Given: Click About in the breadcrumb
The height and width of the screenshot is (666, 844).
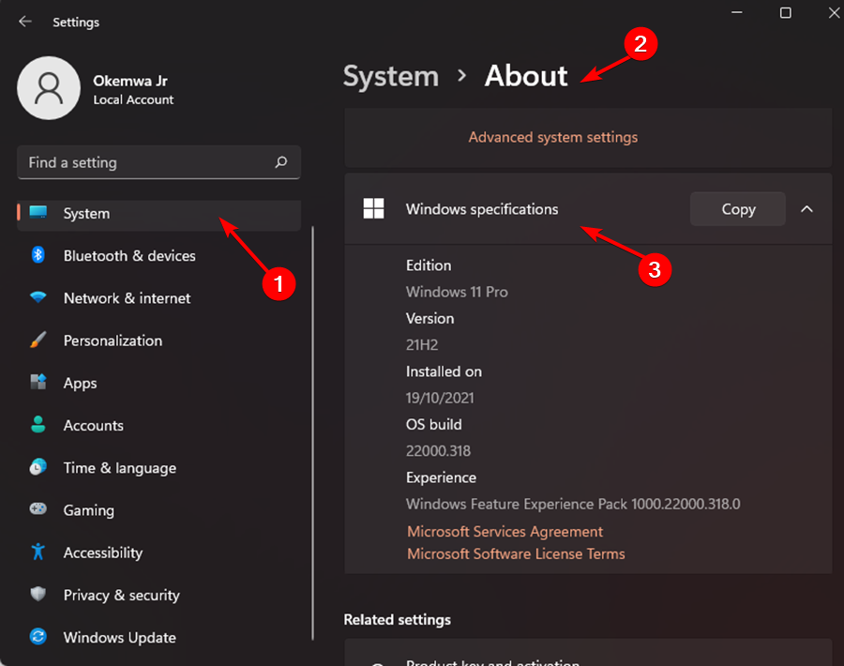Looking at the screenshot, I should [526, 75].
